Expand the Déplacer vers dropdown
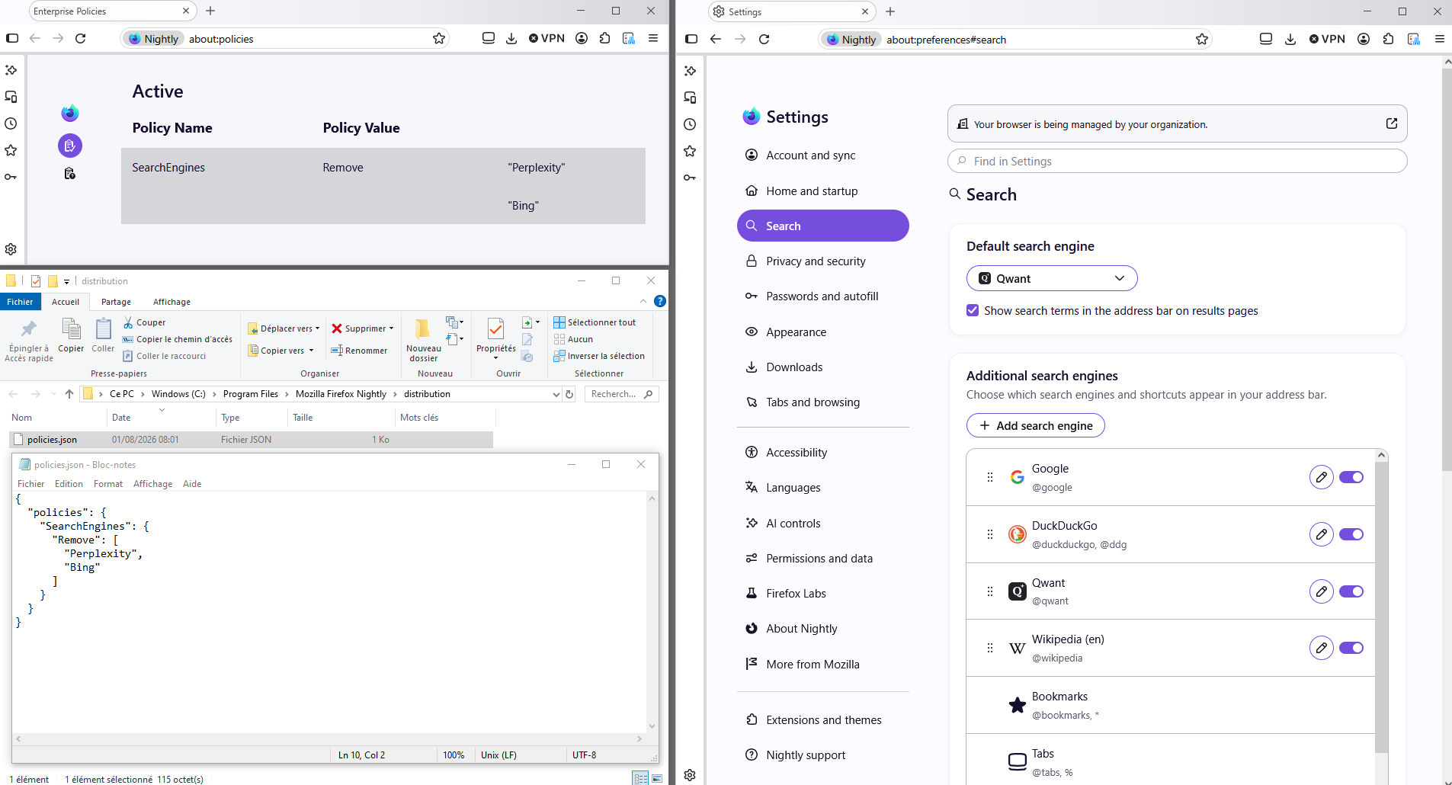 pyautogui.click(x=317, y=328)
